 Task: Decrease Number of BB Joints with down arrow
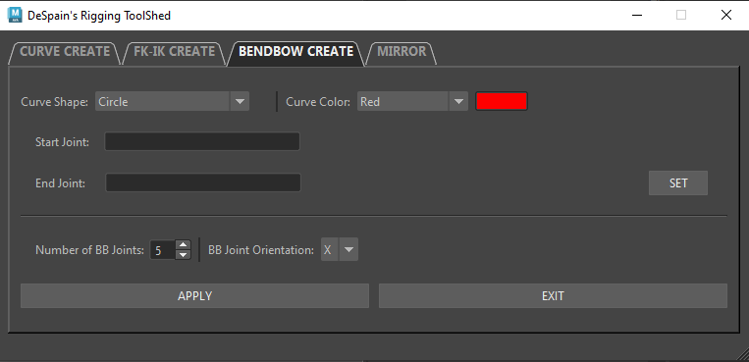pyautogui.click(x=183, y=255)
